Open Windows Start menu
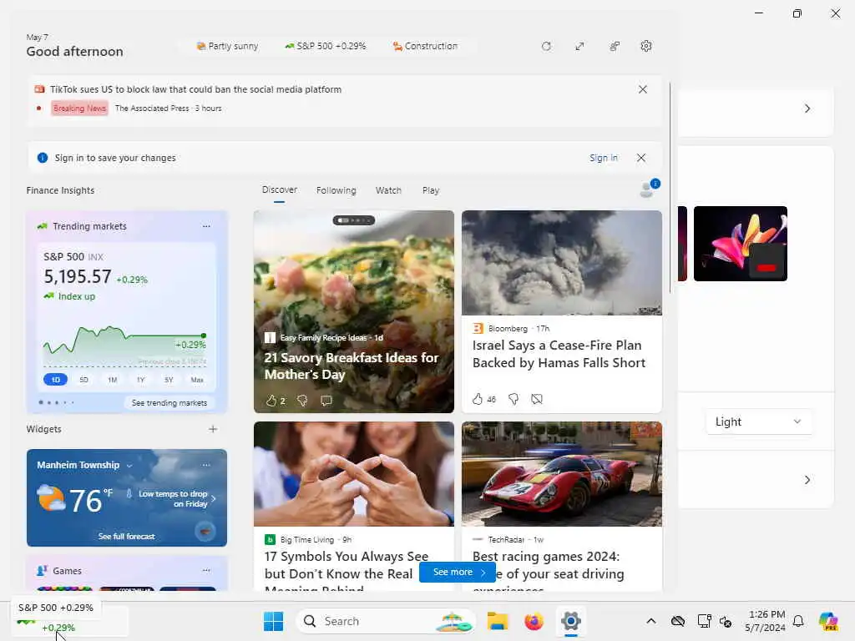855x641 pixels. tap(273, 621)
